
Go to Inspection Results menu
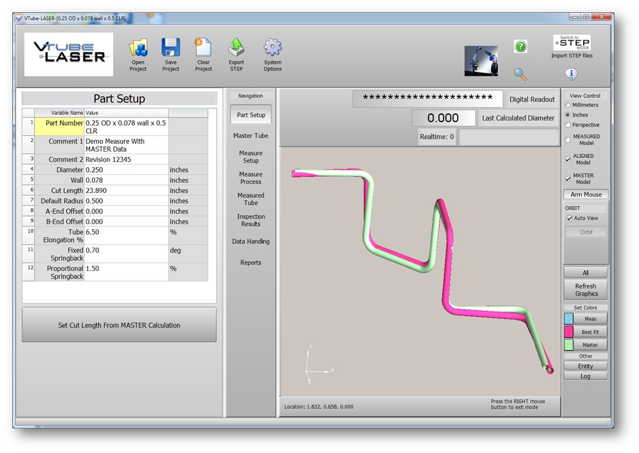[251, 220]
